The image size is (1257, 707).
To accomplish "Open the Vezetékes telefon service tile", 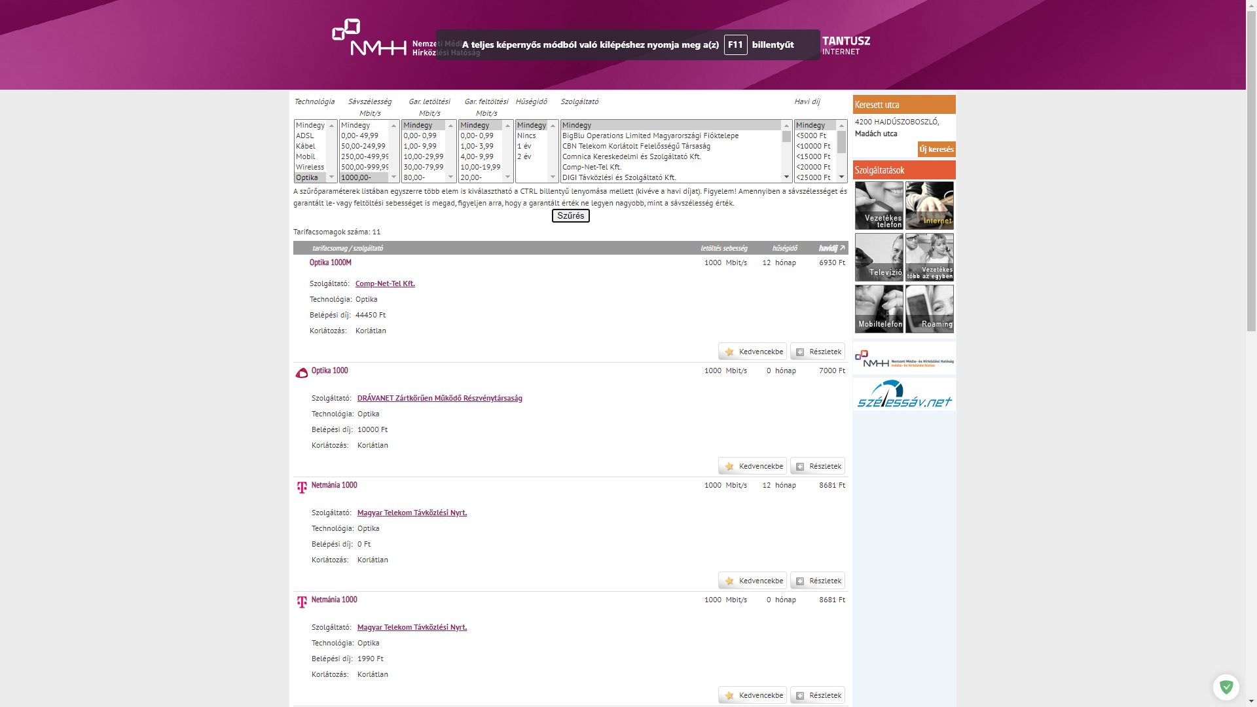I will pos(879,206).
